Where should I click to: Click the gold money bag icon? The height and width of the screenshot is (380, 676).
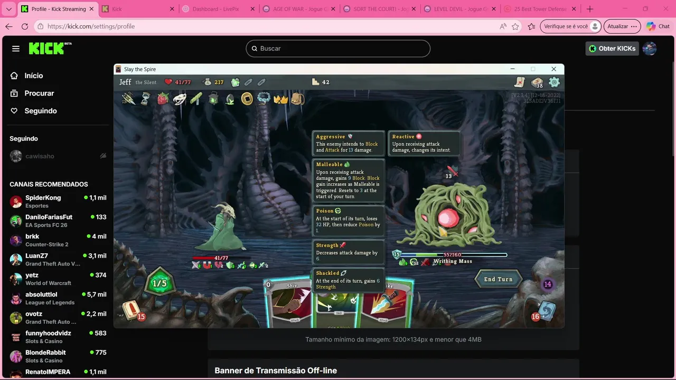point(208,82)
